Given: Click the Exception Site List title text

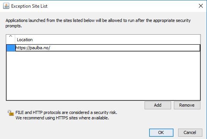Looking at the screenshot, I should [x=29, y=6].
